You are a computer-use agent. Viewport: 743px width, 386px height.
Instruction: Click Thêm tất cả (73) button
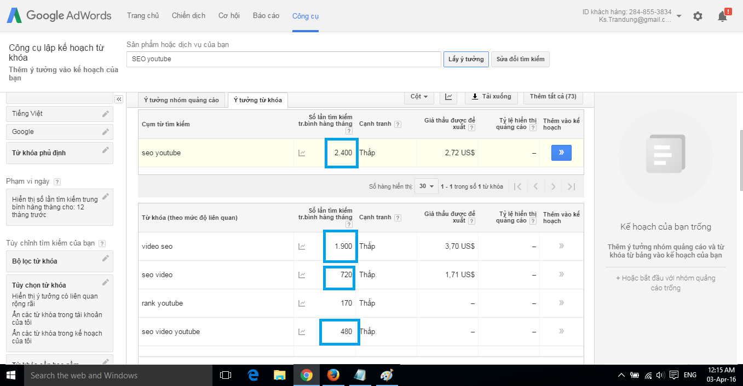click(553, 97)
